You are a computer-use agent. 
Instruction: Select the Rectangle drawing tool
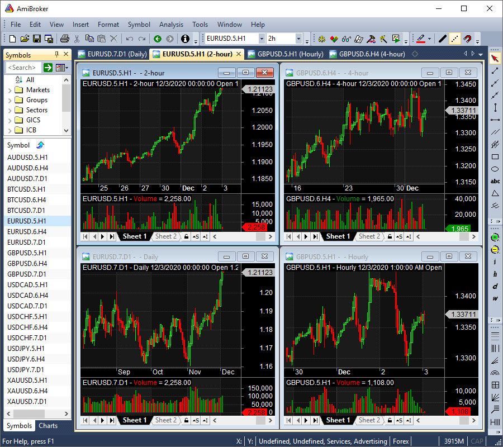[x=495, y=157]
